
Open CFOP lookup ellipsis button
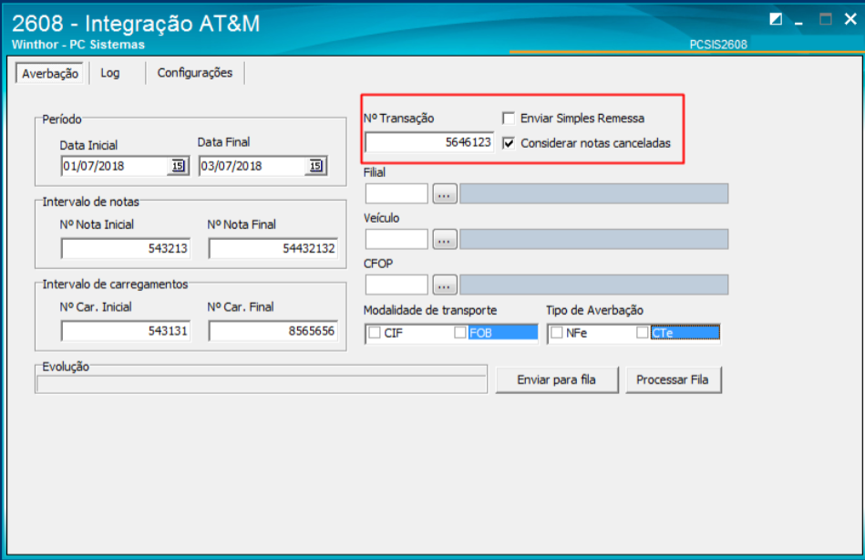tap(445, 285)
